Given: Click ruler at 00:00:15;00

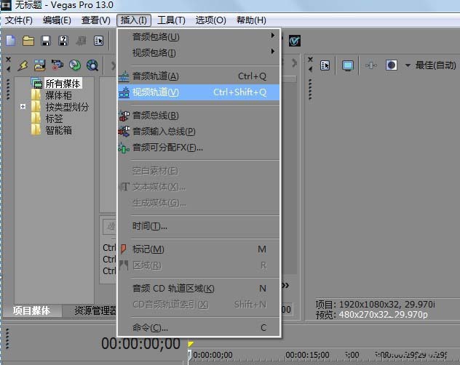Looking at the screenshot, I should (x=307, y=355).
